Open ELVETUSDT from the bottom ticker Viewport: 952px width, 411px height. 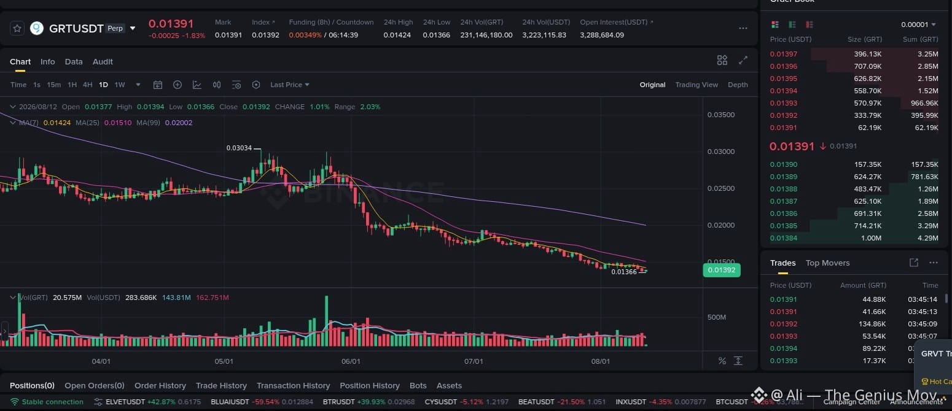tap(154, 402)
